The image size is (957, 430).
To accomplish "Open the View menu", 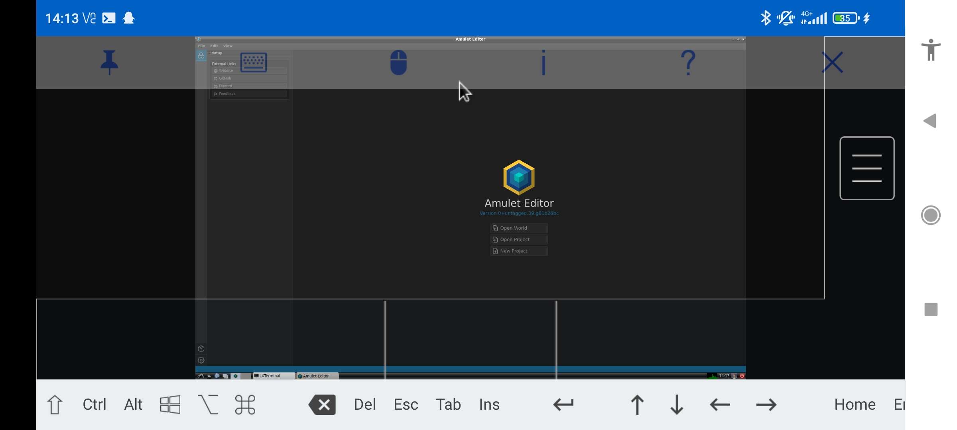I will pyautogui.click(x=228, y=46).
